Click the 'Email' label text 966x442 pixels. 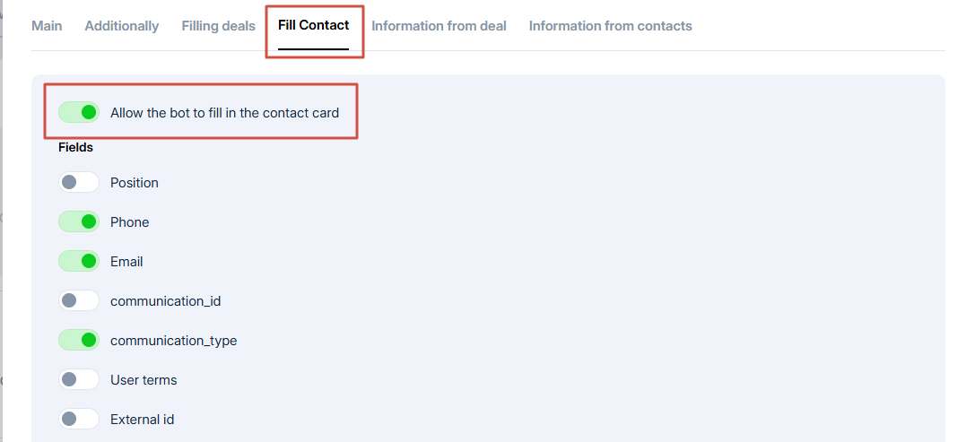pos(126,262)
